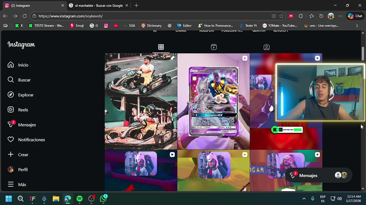Open the Windows Start menu

point(9,198)
